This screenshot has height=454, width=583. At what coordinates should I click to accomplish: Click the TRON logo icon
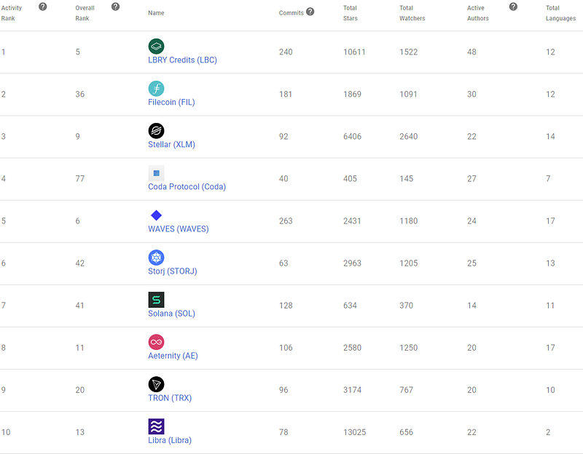pos(156,384)
